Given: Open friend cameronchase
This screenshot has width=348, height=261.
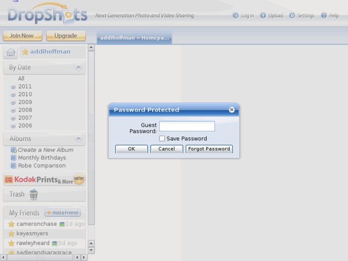Looking at the screenshot, I should [x=37, y=224].
